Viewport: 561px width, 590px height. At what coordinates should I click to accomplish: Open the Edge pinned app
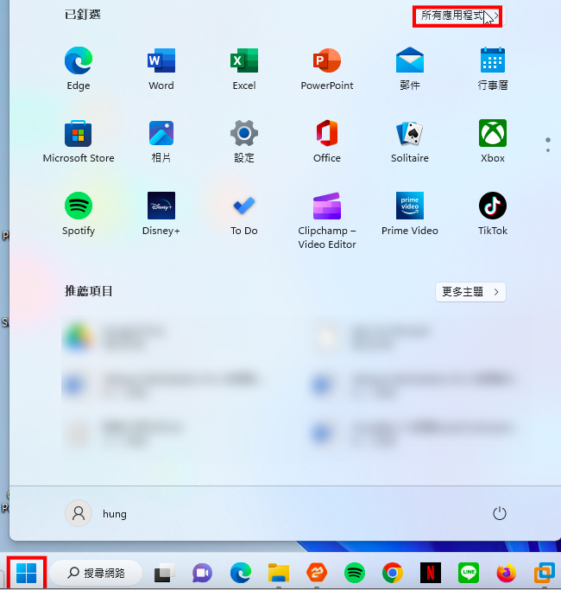79,68
